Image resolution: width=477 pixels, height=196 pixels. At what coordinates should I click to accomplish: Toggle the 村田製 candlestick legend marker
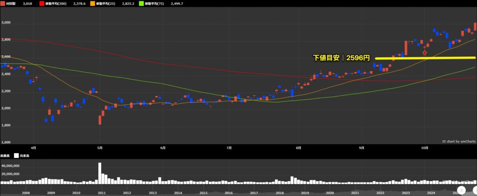[3, 3]
